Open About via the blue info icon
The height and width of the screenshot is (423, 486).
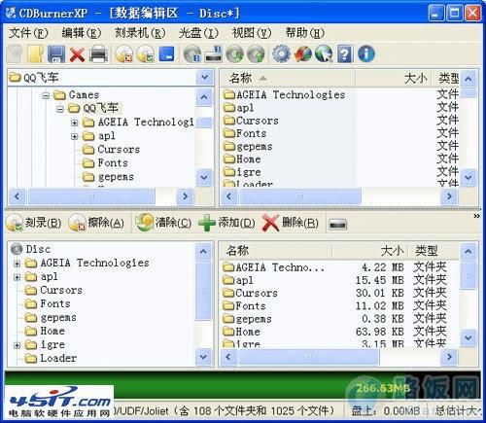366,53
